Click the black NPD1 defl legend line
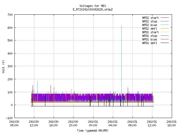Screen dimensions: 177x133 165,43
